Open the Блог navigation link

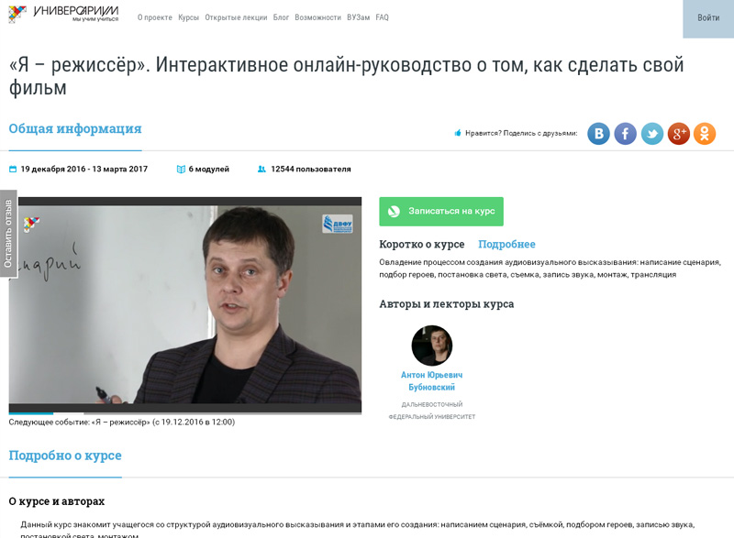(281, 17)
